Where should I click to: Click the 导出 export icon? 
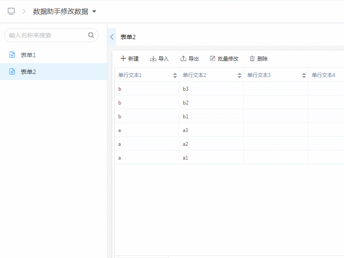pyautogui.click(x=183, y=58)
